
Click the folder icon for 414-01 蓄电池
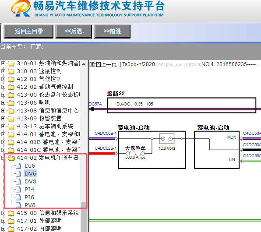11,134
